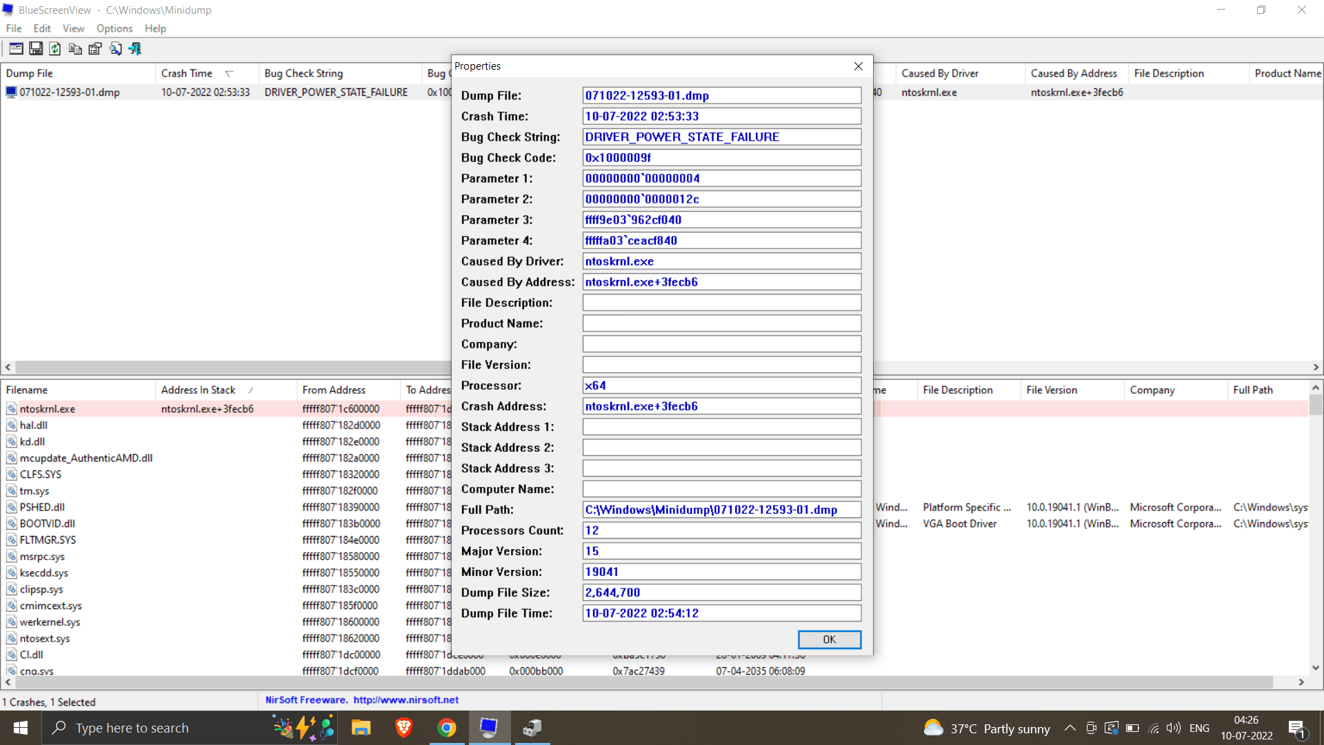Show hidden system tray icons chevron
Screen dimensions: 1324x745
(1070, 728)
